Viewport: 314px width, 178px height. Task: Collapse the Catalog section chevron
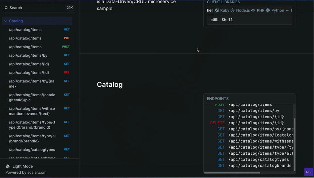6,21
